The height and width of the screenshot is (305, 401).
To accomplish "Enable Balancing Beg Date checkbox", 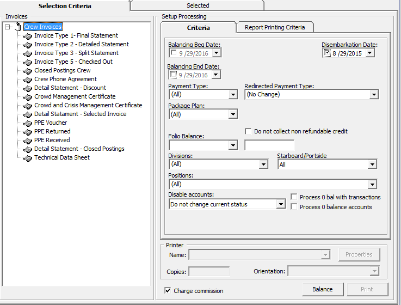I will coord(174,53).
